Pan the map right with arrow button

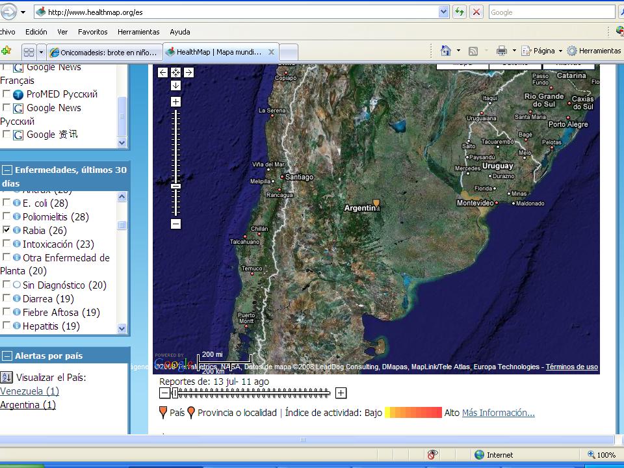click(x=188, y=73)
